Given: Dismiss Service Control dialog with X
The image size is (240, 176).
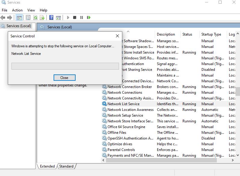Looking at the screenshot, I should (117, 36).
